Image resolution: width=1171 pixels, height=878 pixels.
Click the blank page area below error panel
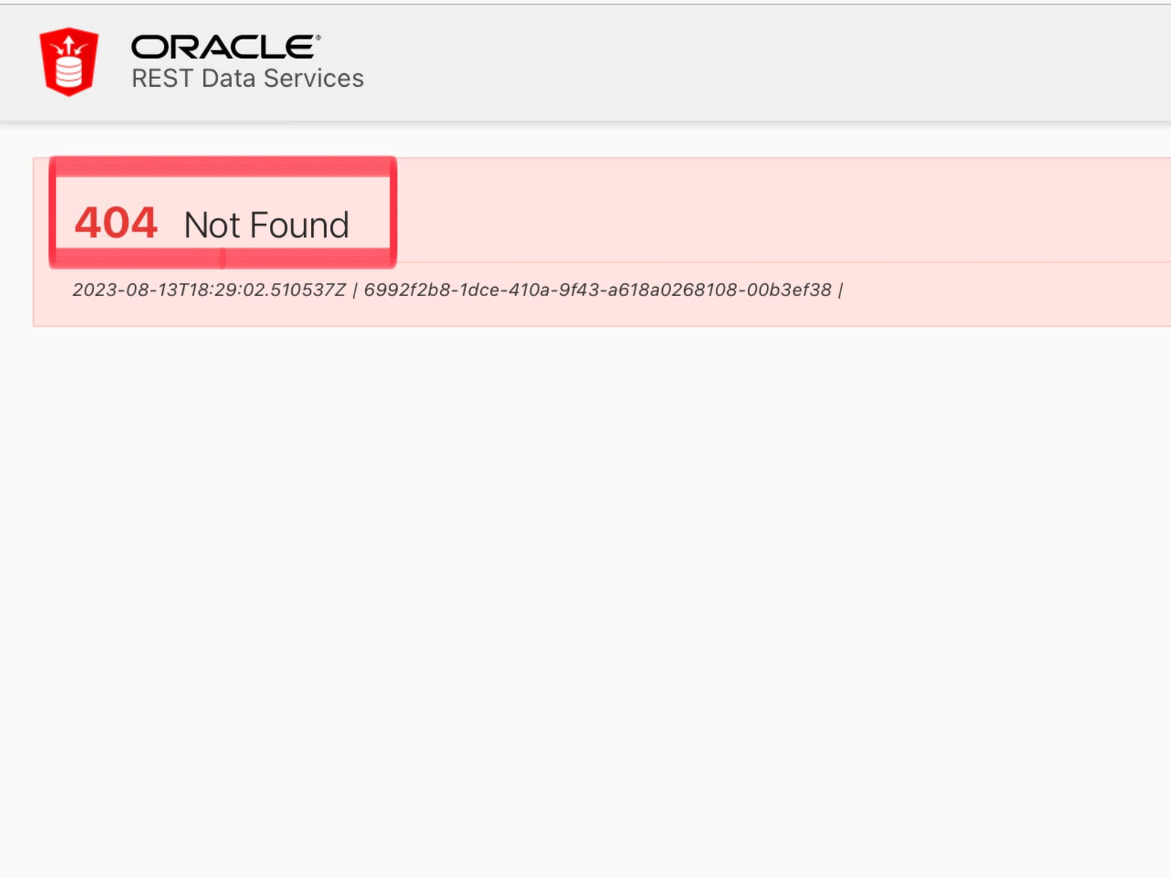click(x=585, y=600)
